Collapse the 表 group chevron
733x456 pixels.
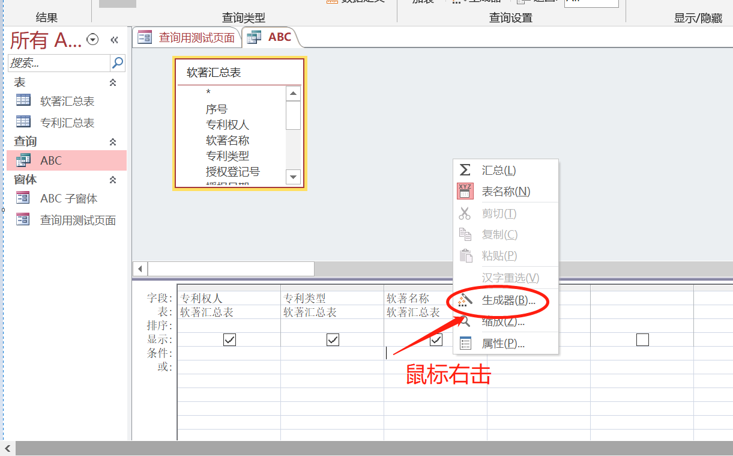(113, 82)
